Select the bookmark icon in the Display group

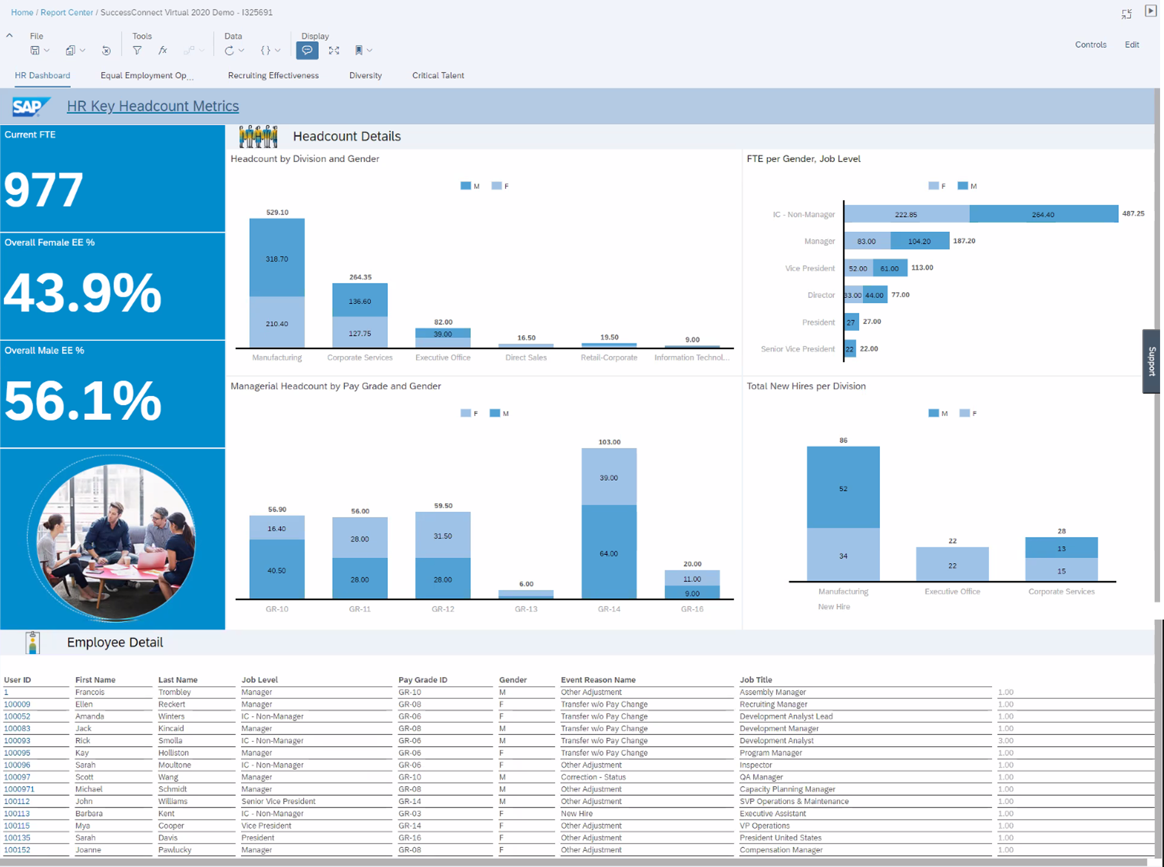pos(360,50)
